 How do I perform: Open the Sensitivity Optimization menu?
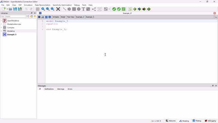pos(62,5)
